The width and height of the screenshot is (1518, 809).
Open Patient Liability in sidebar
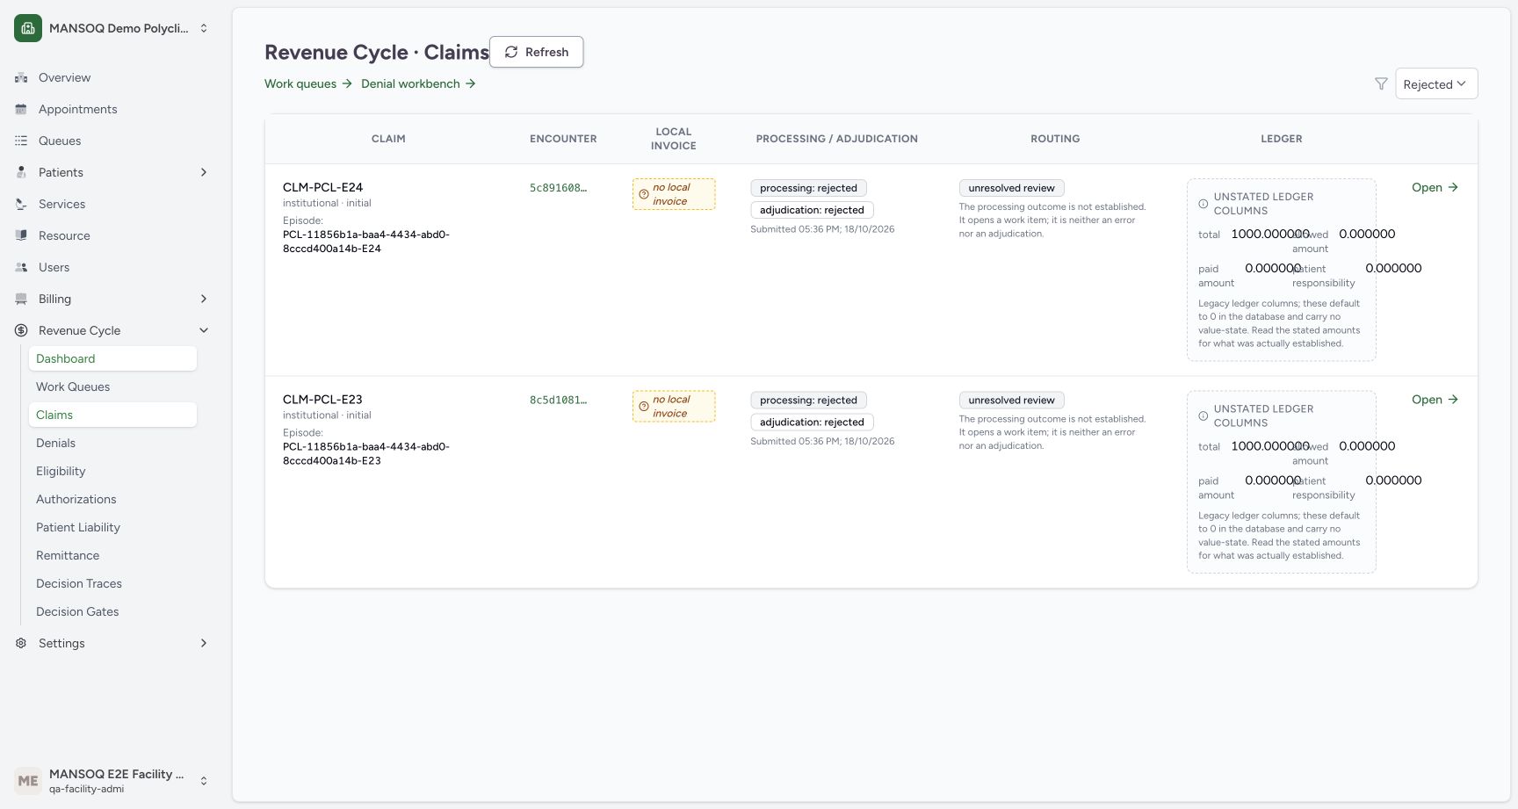click(112, 527)
